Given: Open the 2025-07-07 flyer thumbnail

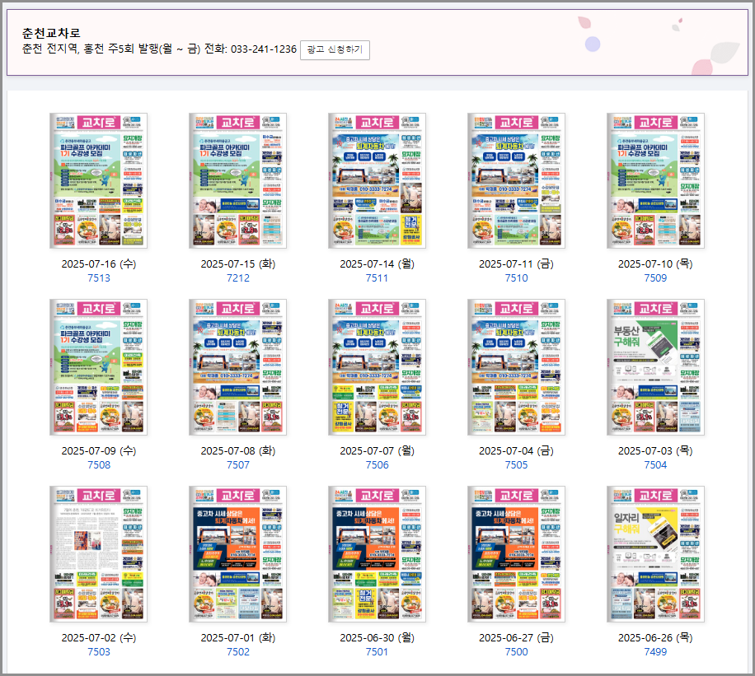Looking at the screenshot, I should [377, 368].
